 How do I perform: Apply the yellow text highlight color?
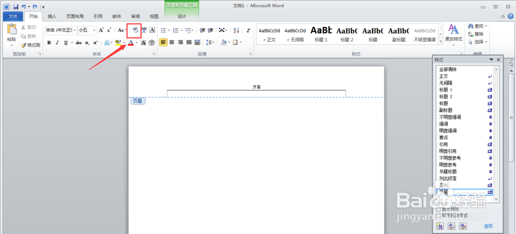118,42
